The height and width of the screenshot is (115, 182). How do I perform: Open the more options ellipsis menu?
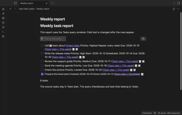[x=178, y=9]
